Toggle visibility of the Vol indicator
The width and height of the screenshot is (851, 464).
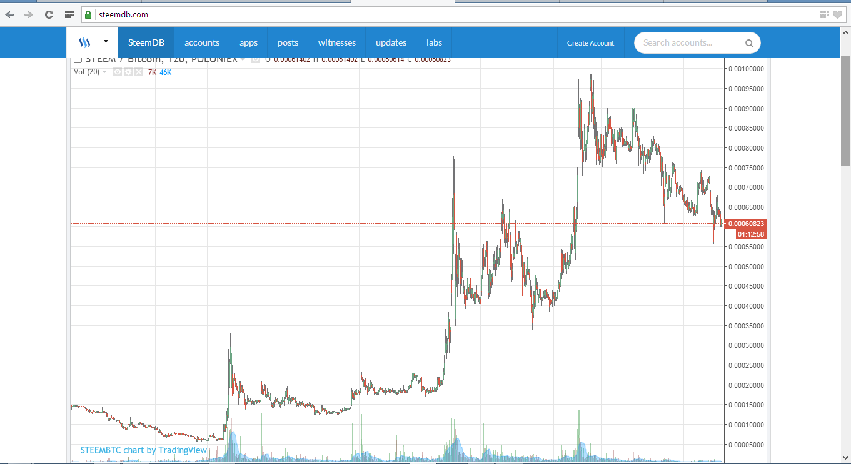point(117,72)
